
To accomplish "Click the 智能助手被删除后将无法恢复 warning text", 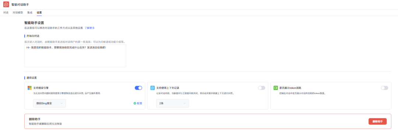I will click(x=45, y=124).
